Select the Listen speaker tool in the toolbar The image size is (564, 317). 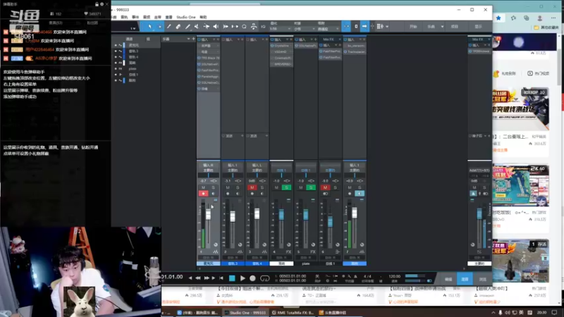[216, 27]
